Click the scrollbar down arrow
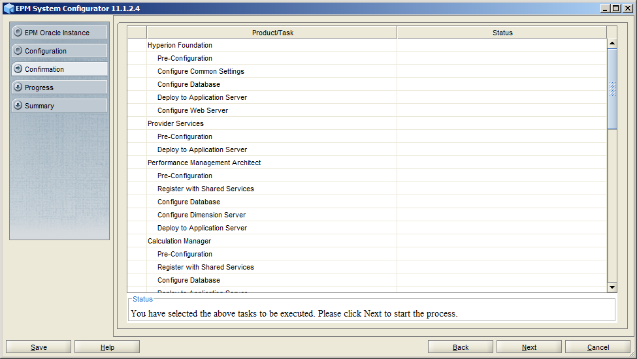637x359 pixels. coord(612,287)
